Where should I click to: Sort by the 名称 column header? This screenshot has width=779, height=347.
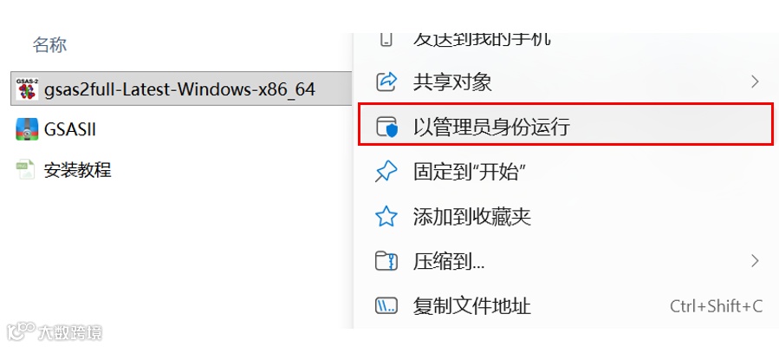coord(49,45)
